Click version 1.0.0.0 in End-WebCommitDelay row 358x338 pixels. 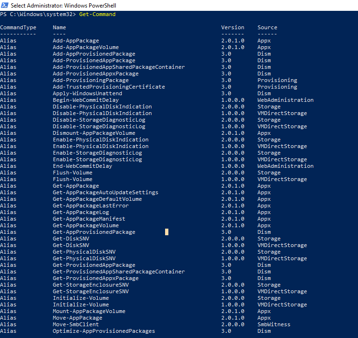point(233,166)
